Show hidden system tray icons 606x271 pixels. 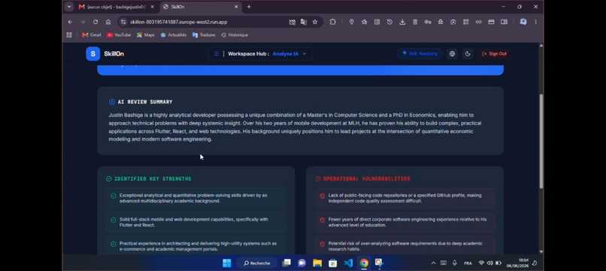[433, 263]
